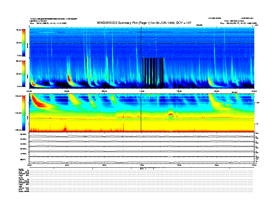
Task: Click the yellow burst in RAD1 before 20:00
Action: tap(210, 81)
